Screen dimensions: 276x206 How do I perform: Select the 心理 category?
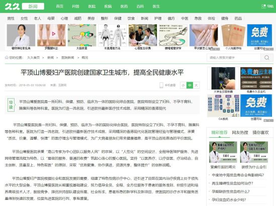tap(64, 18)
